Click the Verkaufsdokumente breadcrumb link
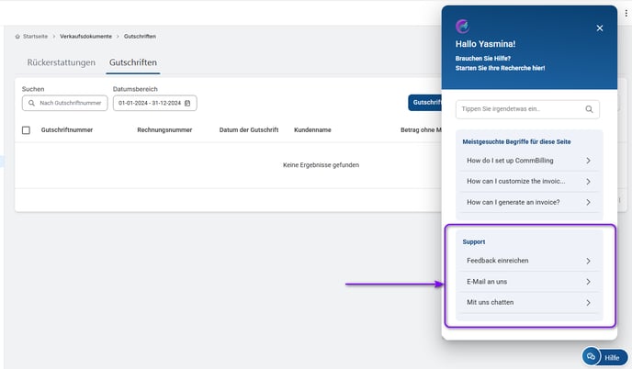 [x=86, y=36]
